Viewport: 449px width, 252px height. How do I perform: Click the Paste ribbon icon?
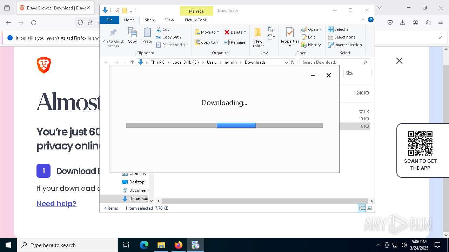[x=147, y=35]
